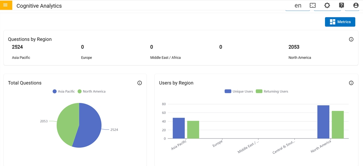
Task: Open the 'en' language selector
Action: coord(298,5)
